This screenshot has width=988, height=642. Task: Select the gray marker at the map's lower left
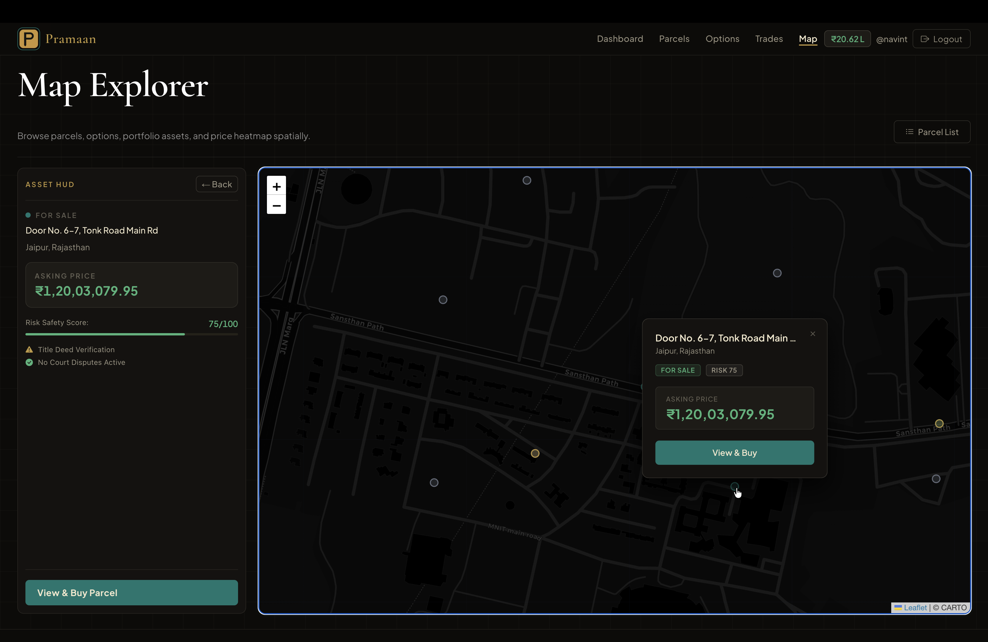pos(434,482)
